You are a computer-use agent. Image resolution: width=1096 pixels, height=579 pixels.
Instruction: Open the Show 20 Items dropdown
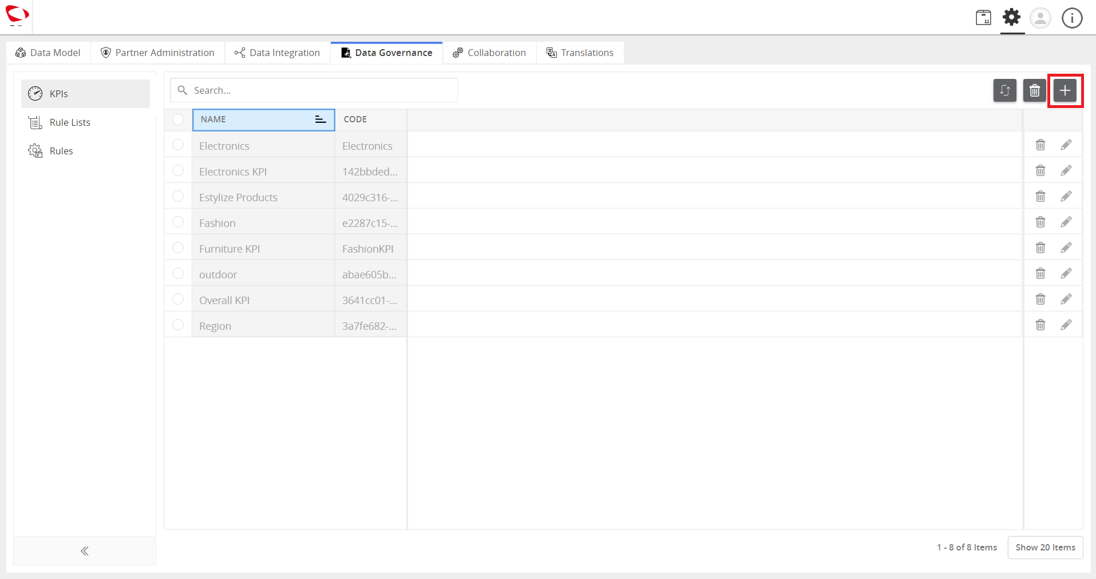coord(1045,548)
